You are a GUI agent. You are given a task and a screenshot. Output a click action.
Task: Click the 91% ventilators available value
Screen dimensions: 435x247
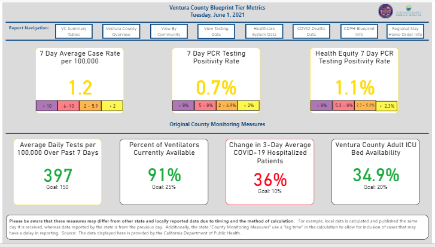point(164,175)
